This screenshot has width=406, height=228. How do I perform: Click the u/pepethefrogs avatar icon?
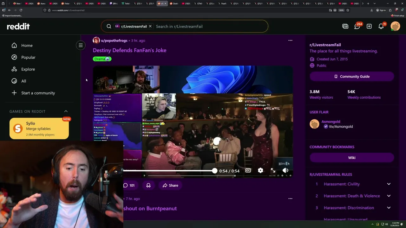click(x=96, y=41)
